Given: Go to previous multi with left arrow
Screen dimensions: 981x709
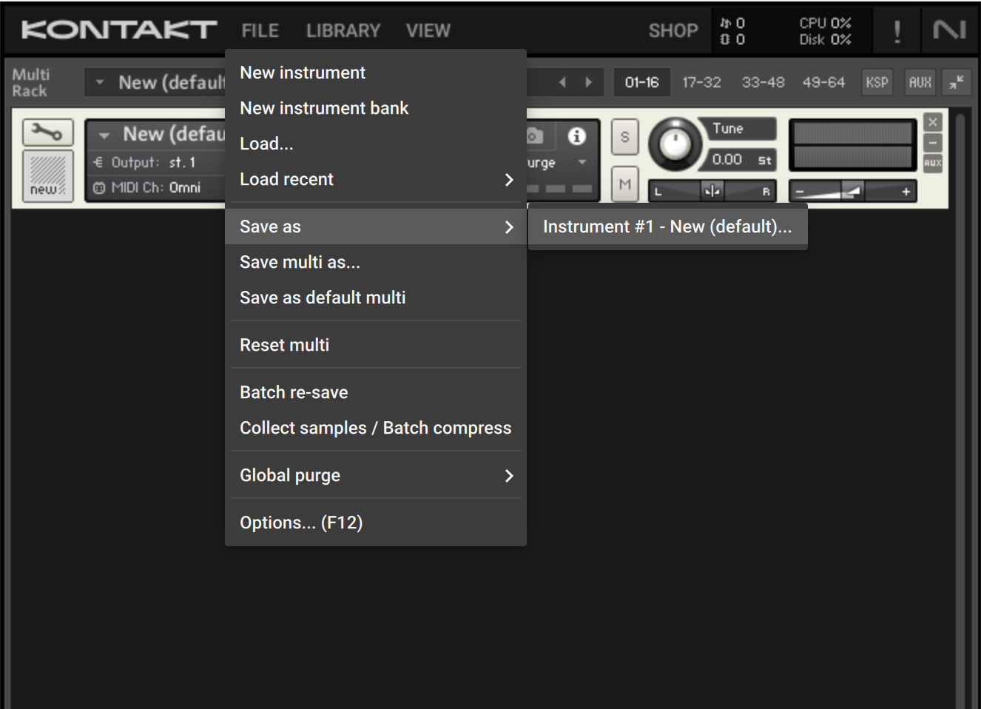Looking at the screenshot, I should [x=562, y=82].
